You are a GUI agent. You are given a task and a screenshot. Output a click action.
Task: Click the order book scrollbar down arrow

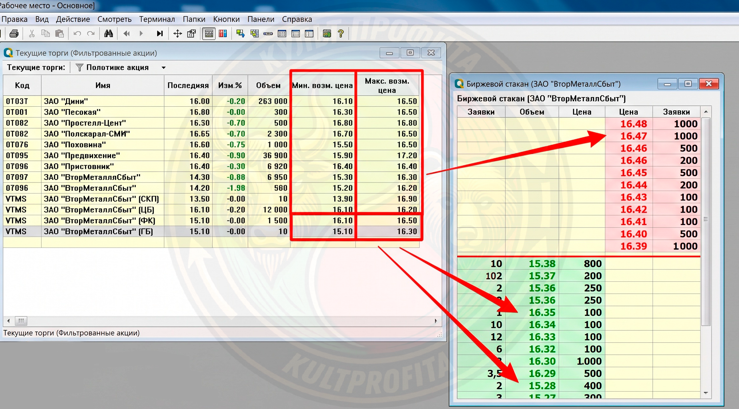point(706,393)
